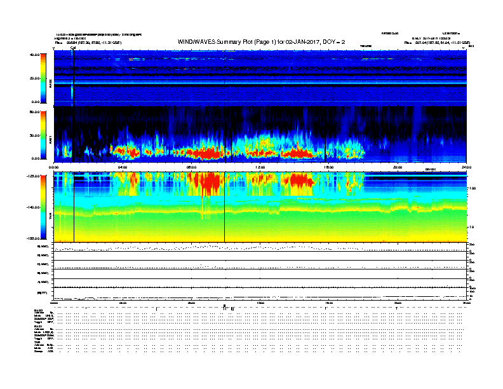
Task: Click the RAD1 color scale bar
Action: [x=43, y=135]
